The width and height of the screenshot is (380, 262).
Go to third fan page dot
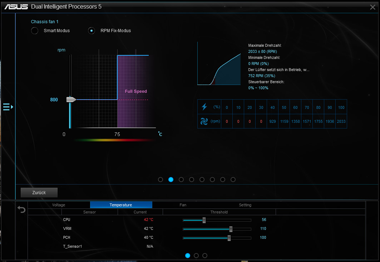[x=181, y=180]
